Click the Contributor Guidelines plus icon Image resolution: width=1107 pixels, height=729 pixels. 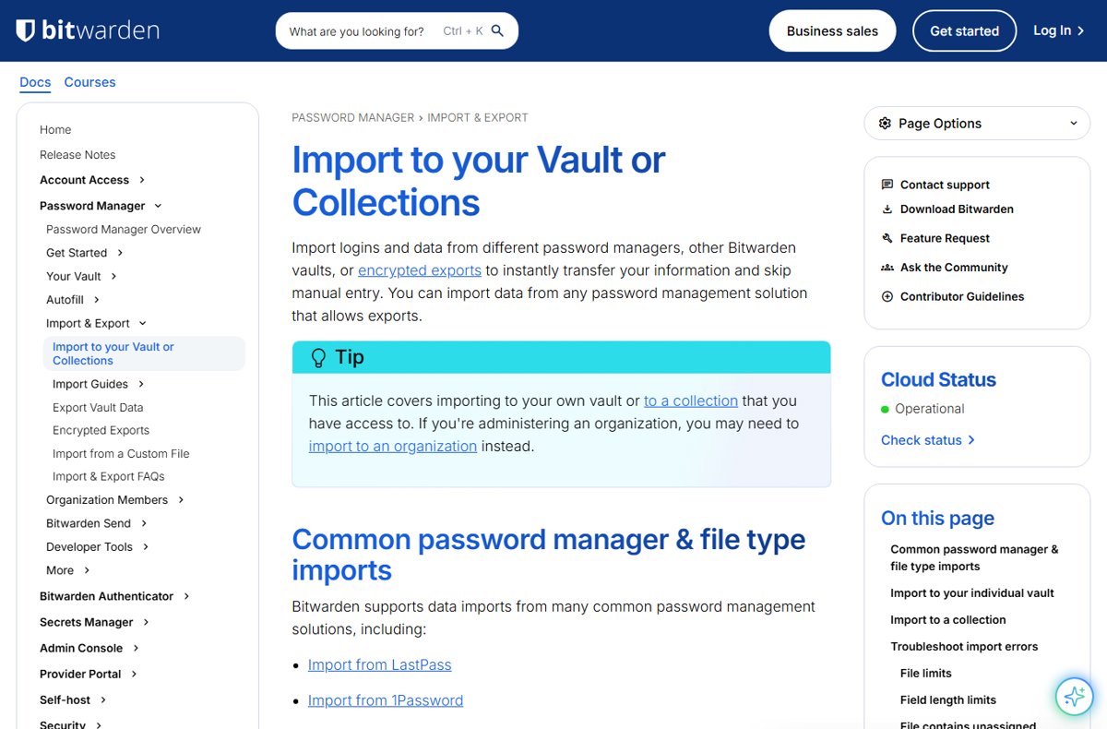coord(887,296)
